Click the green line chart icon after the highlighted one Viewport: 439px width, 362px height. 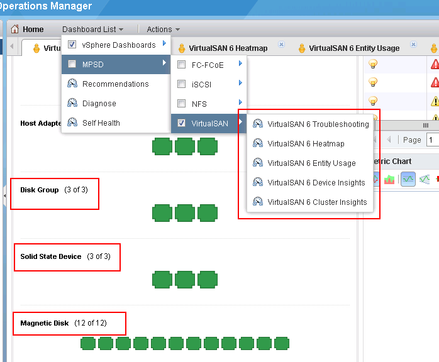coord(425,179)
